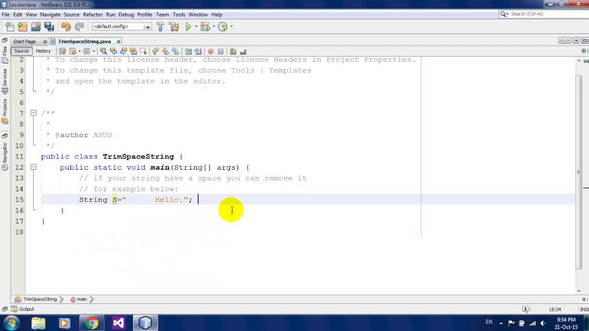
Task: Open the File menu
Action: click(x=6, y=15)
